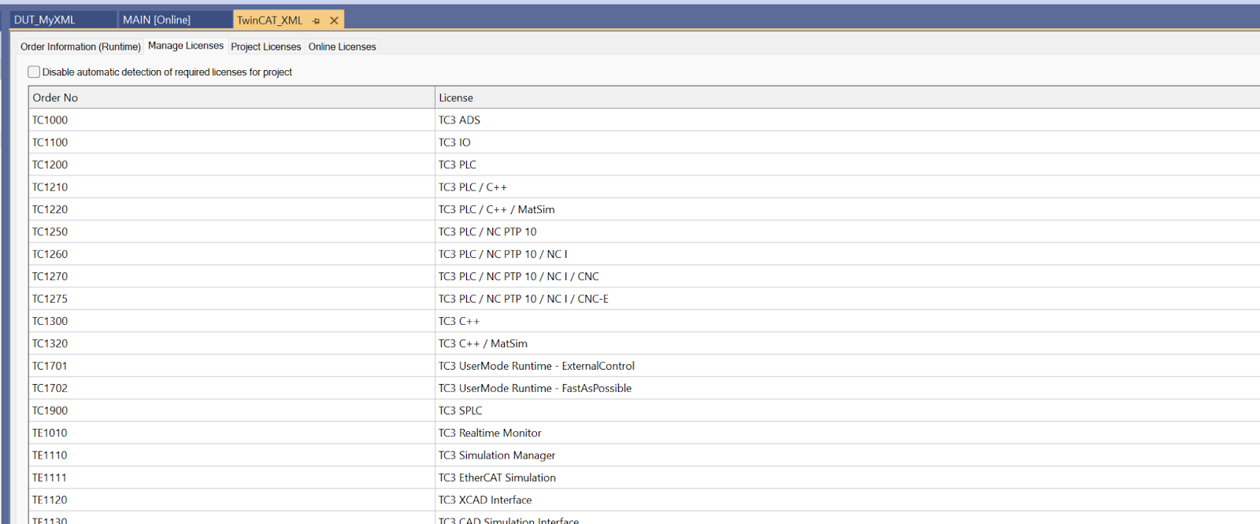Click the TC3 ADS license cell
1260x524 pixels.
847,120
